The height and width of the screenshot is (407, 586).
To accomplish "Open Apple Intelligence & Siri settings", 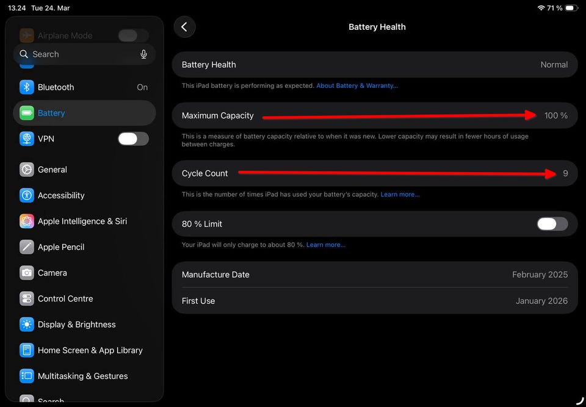I will pyautogui.click(x=82, y=222).
